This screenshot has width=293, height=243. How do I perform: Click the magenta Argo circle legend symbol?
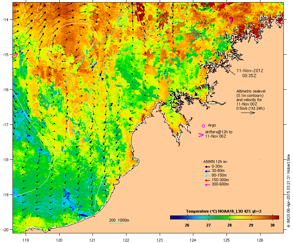pyautogui.click(x=203, y=126)
